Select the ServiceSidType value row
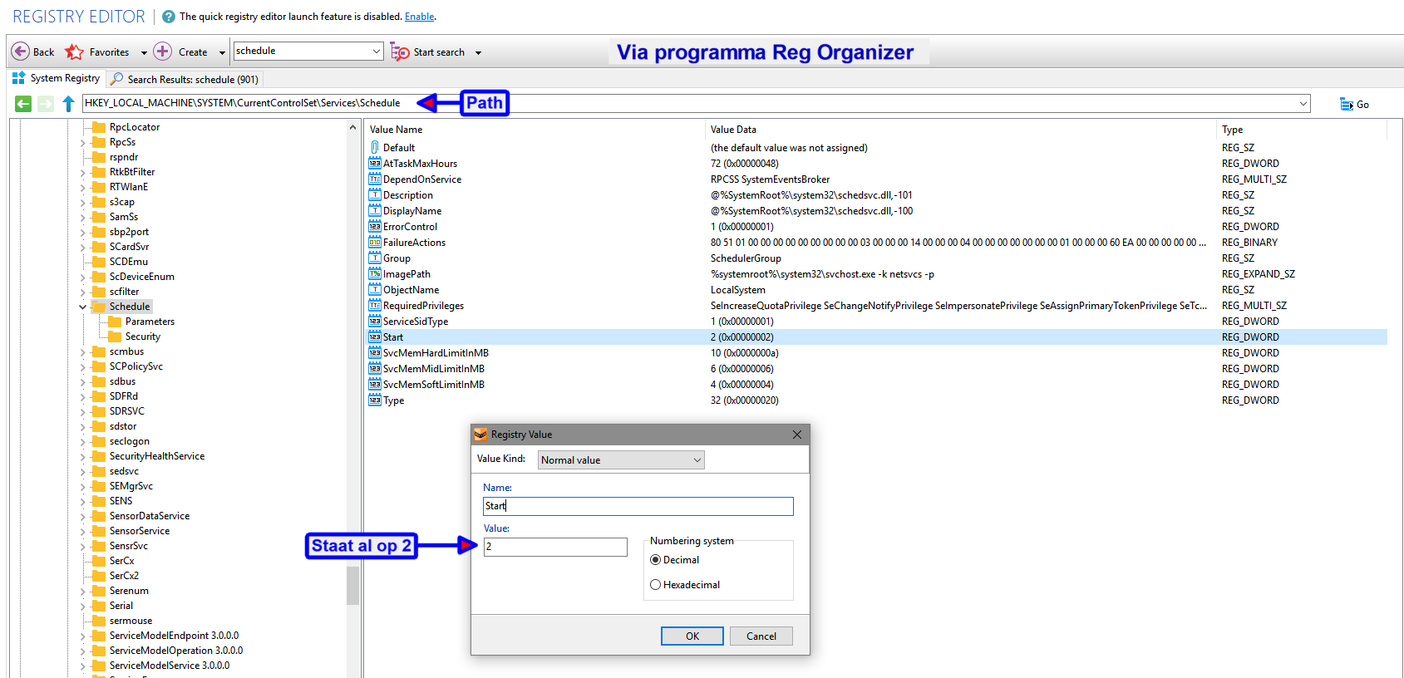 click(877, 322)
